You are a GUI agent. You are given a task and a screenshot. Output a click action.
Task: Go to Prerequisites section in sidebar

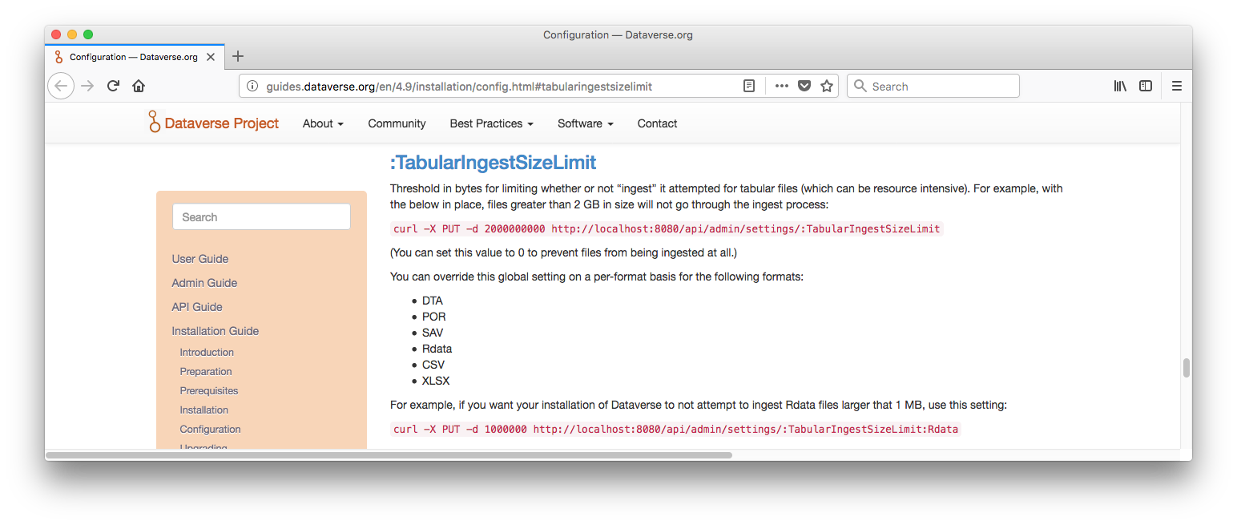click(x=209, y=391)
